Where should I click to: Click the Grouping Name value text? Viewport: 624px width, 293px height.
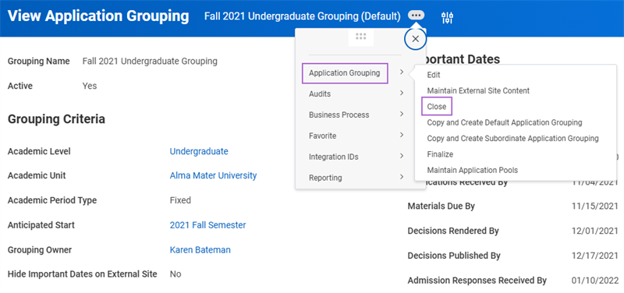(150, 62)
